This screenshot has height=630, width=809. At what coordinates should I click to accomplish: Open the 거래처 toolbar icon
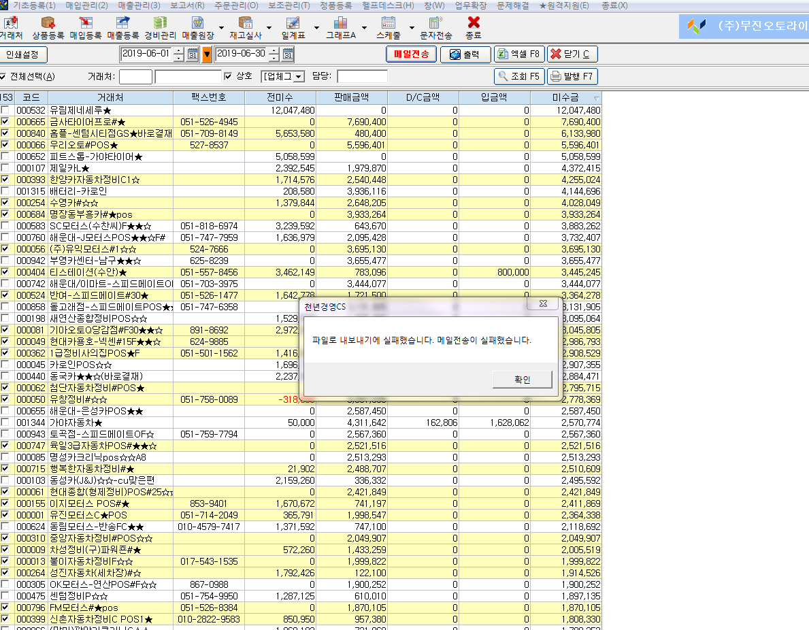click(11, 28)
